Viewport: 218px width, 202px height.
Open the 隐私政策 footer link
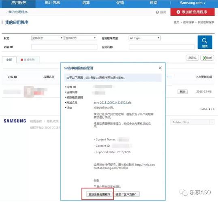click(52, 121)
